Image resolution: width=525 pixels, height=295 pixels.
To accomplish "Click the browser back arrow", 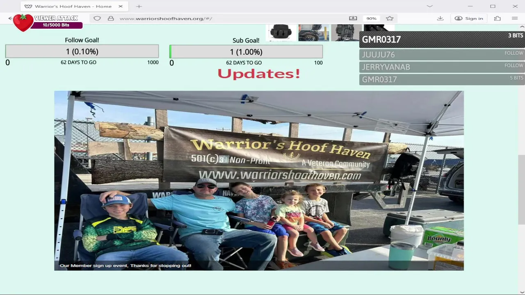I will [10, 18].
